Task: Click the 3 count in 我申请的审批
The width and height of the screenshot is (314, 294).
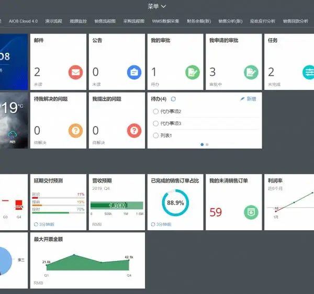Action: point(212,72)
